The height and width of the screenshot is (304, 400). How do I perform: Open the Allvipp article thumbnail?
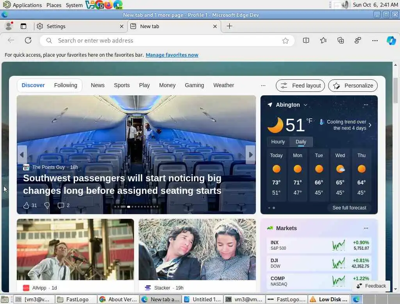(75, 249)
